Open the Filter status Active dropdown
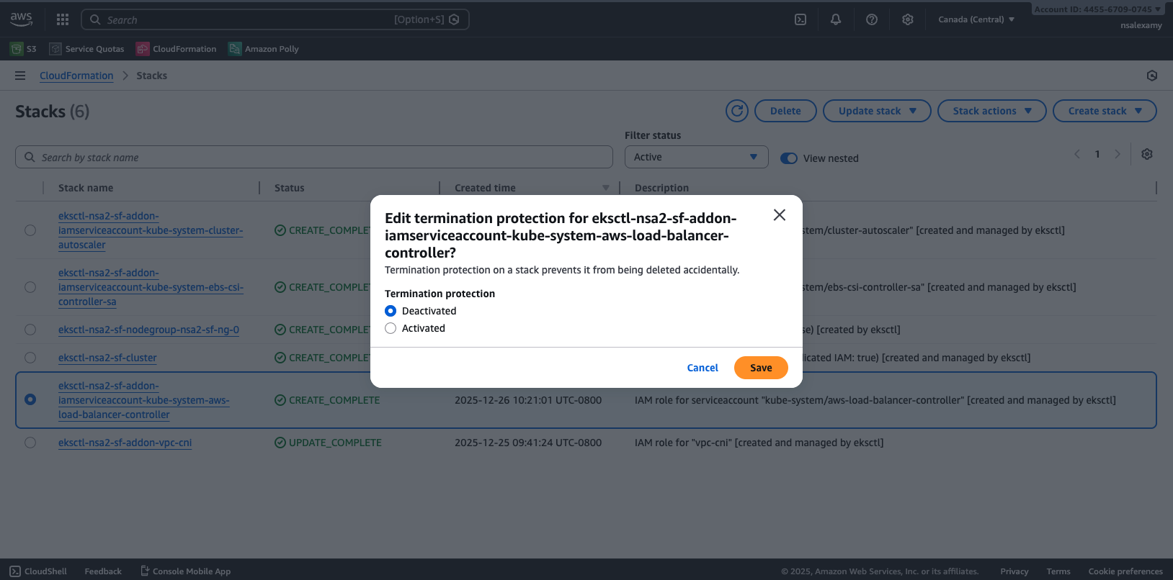The image size is (1173, 580). click(696, 157)
